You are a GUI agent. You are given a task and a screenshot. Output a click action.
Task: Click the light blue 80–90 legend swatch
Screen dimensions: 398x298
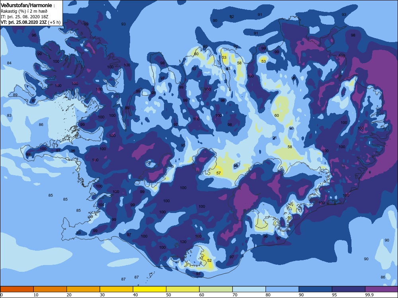click(282, 289)
